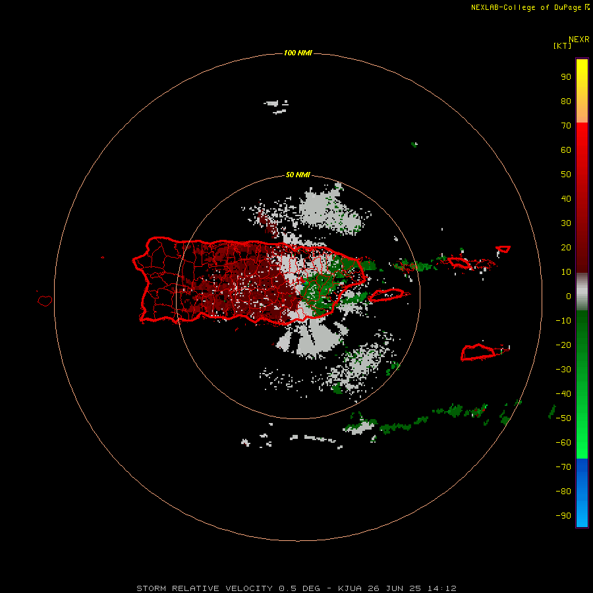The width and height of the screenshot is (593, 593).
Task: Click the -60 knot scale label
Action: (563, 443)
